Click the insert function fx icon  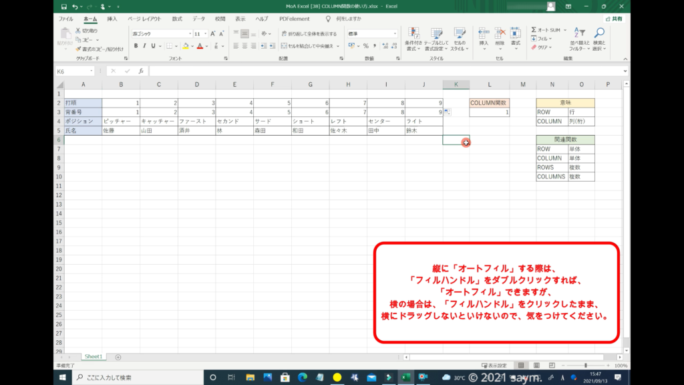141,71
